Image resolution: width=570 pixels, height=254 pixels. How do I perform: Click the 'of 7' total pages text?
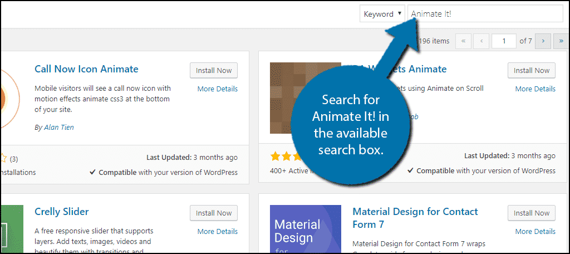click(x=525, y=41)
